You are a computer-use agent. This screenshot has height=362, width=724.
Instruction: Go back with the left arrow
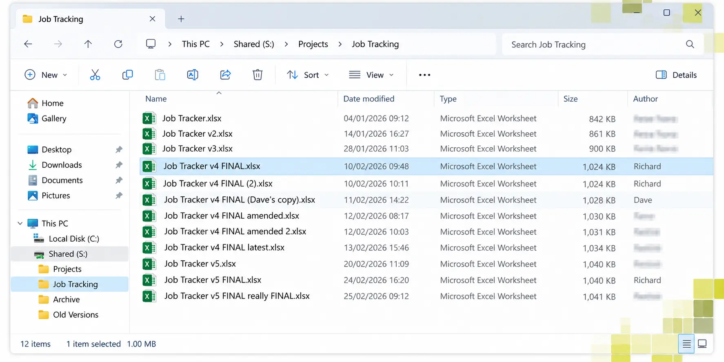[x=28, y=44]
